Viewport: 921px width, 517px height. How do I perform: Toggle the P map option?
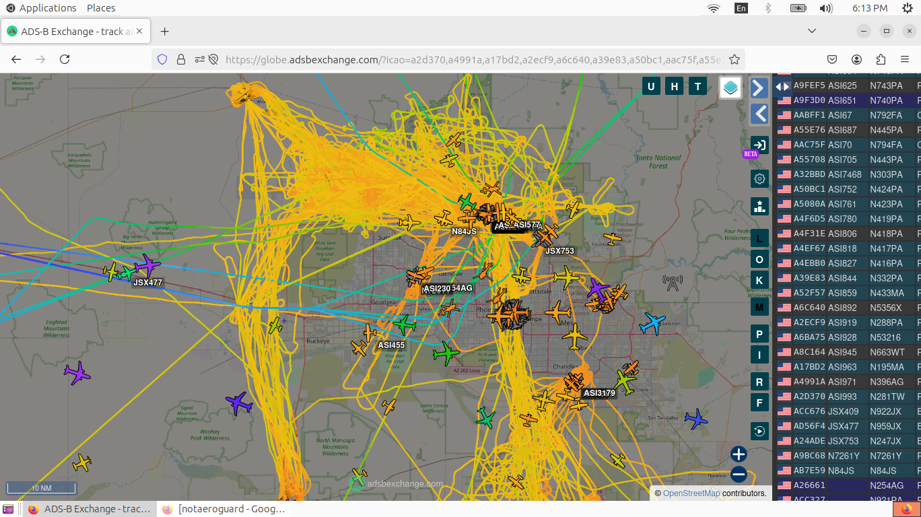pos(760,335)
